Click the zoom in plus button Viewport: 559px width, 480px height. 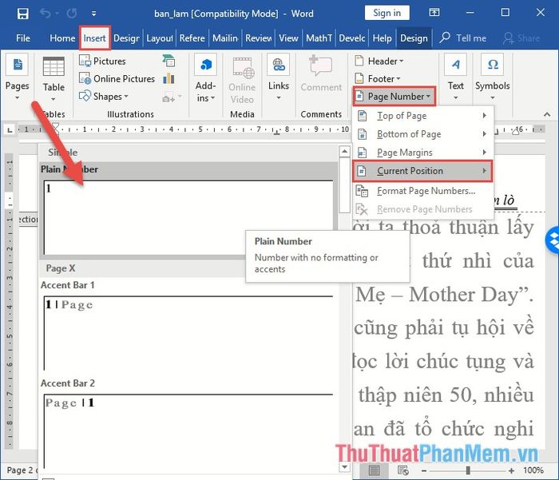pyautogui.click(x=511, y=470)
